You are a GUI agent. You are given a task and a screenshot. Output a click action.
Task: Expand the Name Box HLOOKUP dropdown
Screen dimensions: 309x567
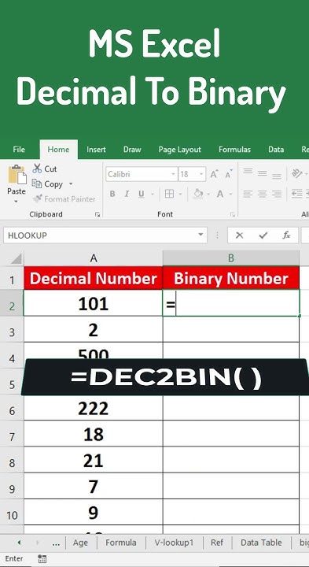200,235
